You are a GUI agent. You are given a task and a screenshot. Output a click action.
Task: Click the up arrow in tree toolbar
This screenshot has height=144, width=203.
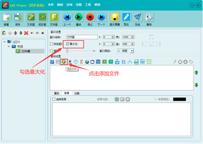(15, 33)
